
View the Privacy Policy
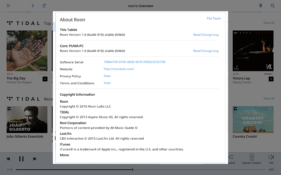point(107,76)
